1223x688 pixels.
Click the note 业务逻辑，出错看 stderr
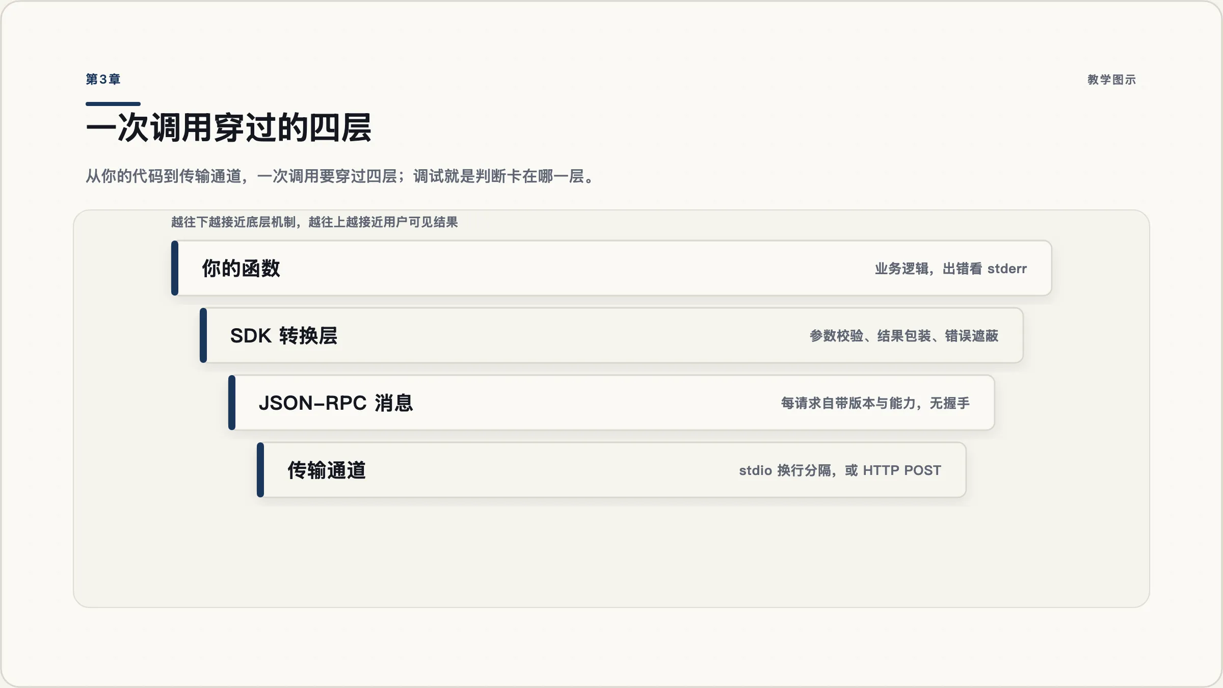point(951,269)
